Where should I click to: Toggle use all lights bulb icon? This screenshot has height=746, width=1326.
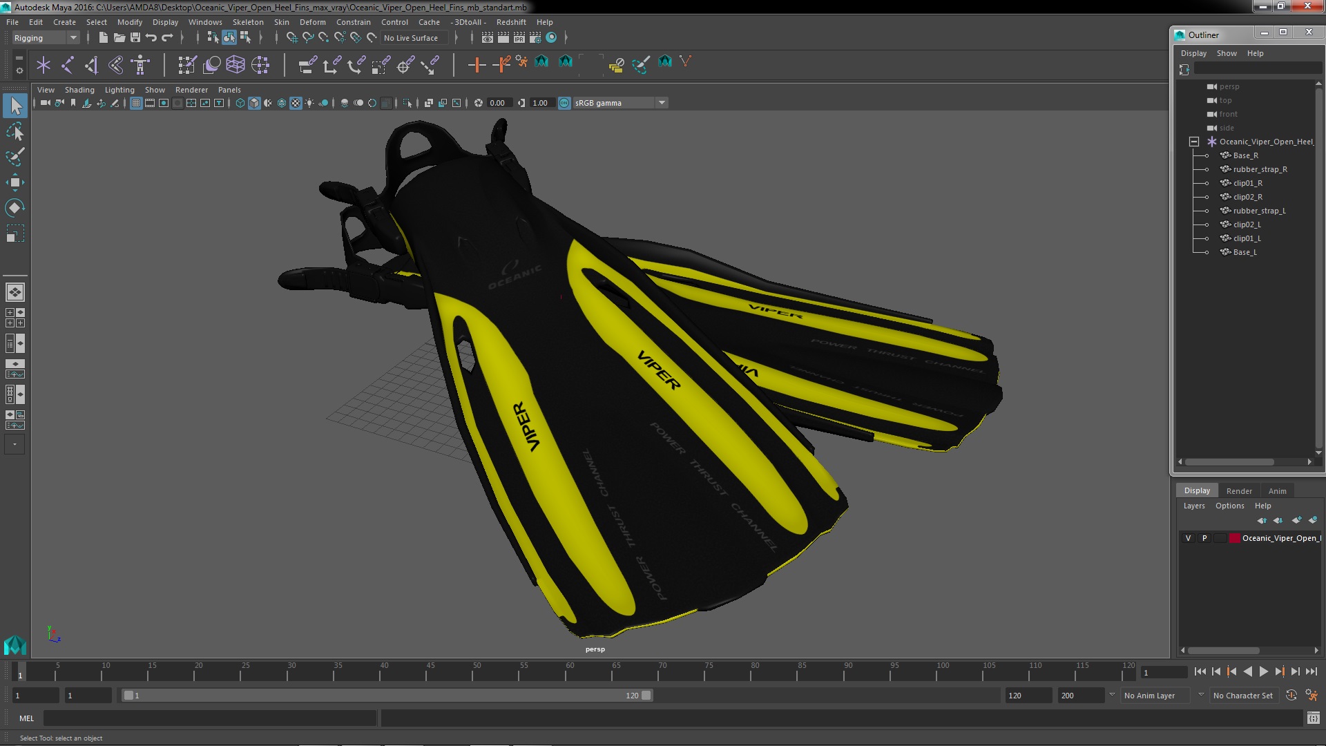[309, 103]
